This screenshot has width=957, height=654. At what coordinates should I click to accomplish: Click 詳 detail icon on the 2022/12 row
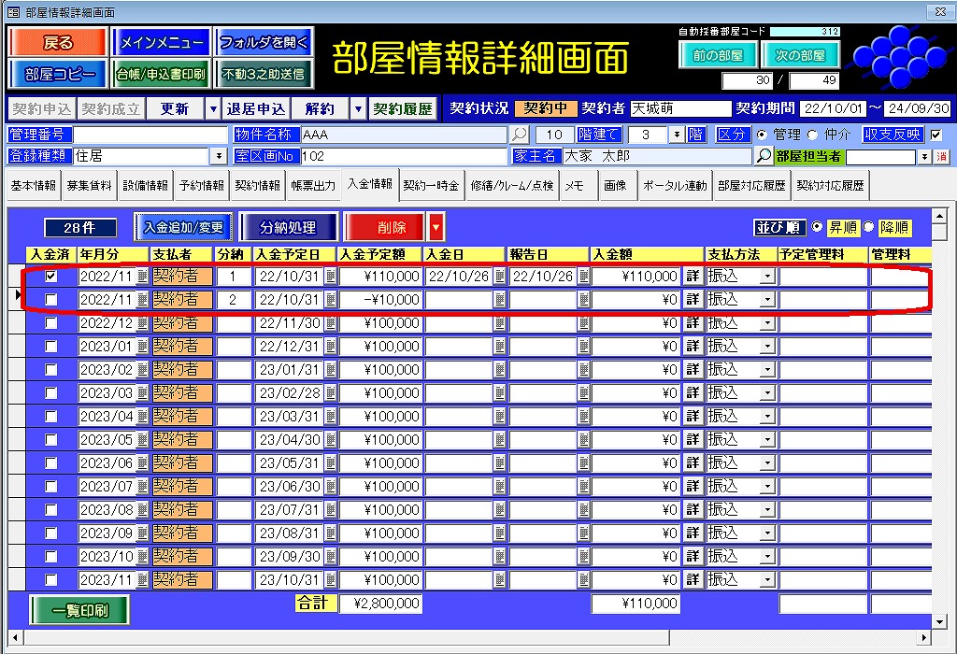tap(693, 323)
